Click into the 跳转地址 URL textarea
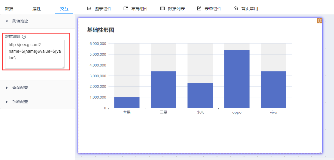The image size is (334, 160). point(35,54)
